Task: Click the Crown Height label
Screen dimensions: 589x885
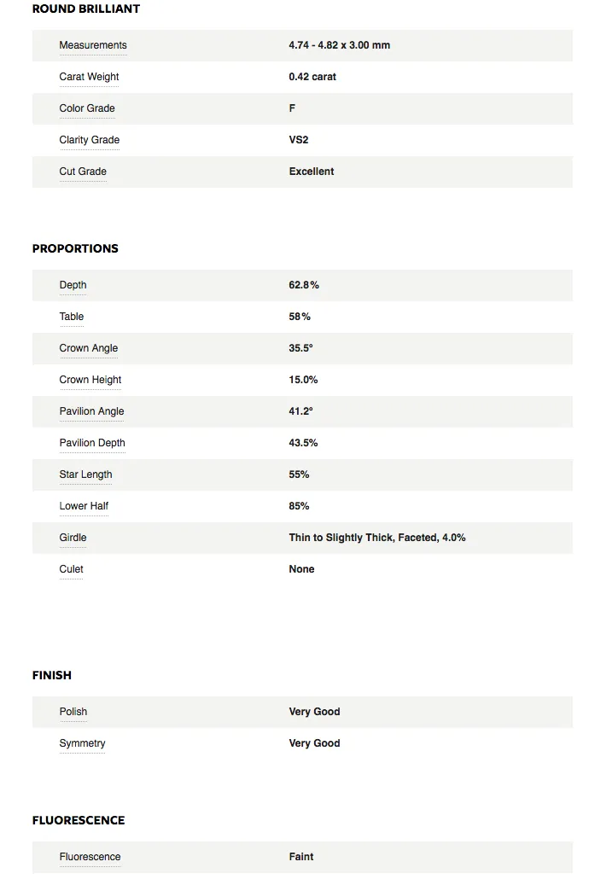Action: tap(90, 380)
